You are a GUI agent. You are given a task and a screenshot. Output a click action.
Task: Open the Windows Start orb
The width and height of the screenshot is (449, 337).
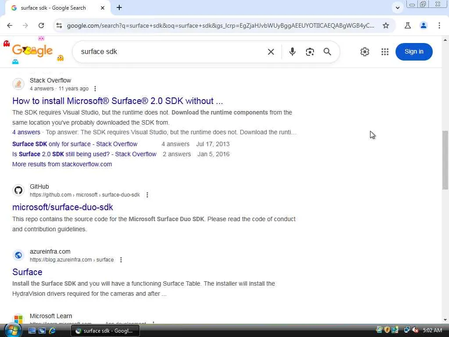(13, 330)
